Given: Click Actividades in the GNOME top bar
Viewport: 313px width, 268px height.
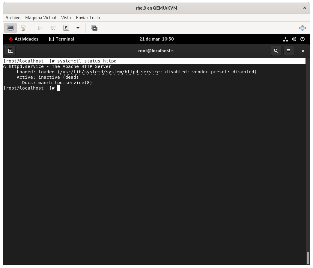Looking at the screenshot, I should pyautogui.click(x=23, y=39).
